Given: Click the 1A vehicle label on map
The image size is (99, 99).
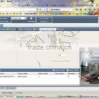Looking at the screenshot, I should 63,55.
